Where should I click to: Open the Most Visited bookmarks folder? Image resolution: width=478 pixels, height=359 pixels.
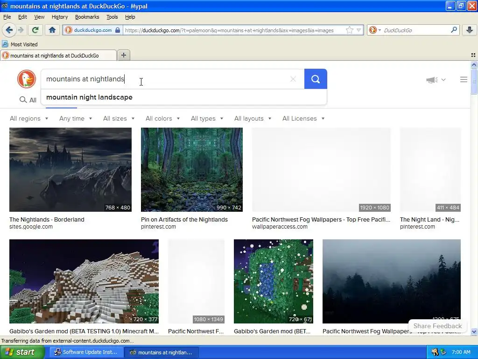[x=20, y=44]
